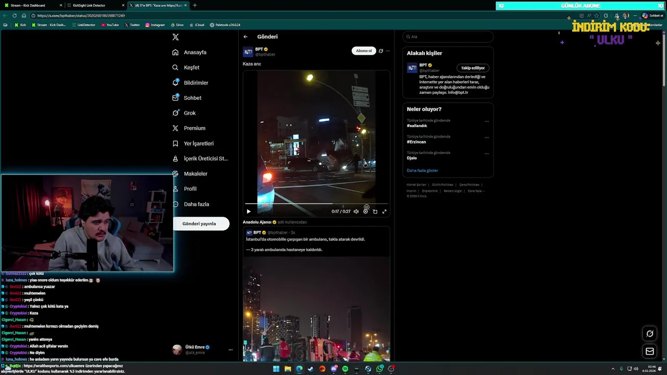Open Bildirimler notifications
Viewport: 667px width, 375px height.
point(190,83)
